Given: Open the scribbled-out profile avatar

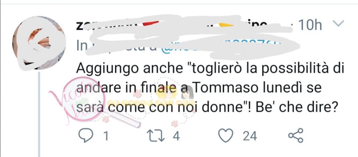Looking at the screenshot, I should pos(39,43).
